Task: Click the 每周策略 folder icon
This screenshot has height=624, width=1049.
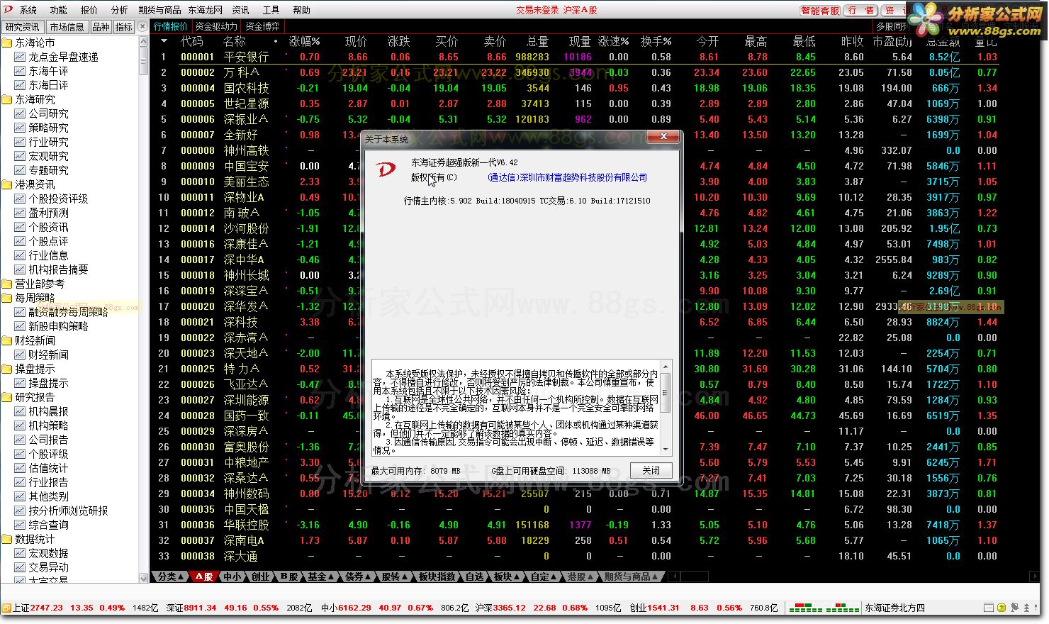Action: point(7,298)
